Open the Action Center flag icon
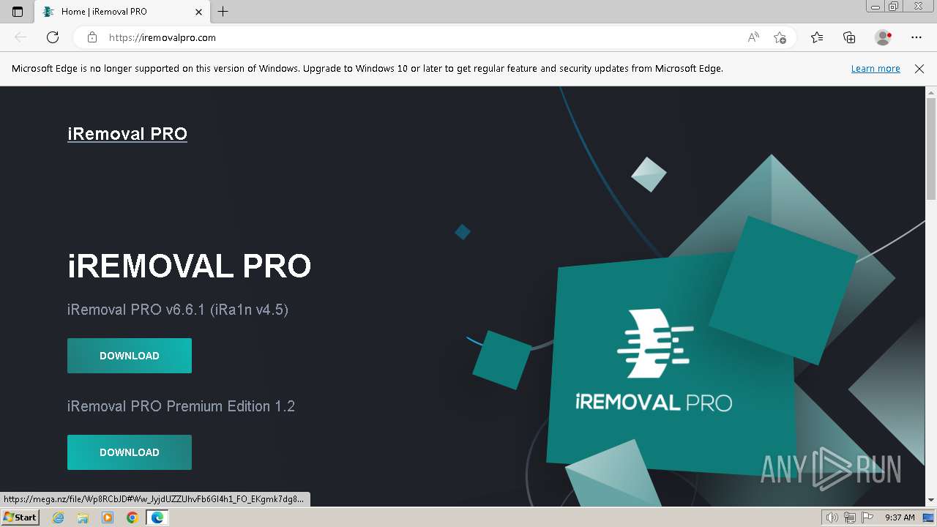The height and width of the screenshot is (527, 937). click(867, 517)
